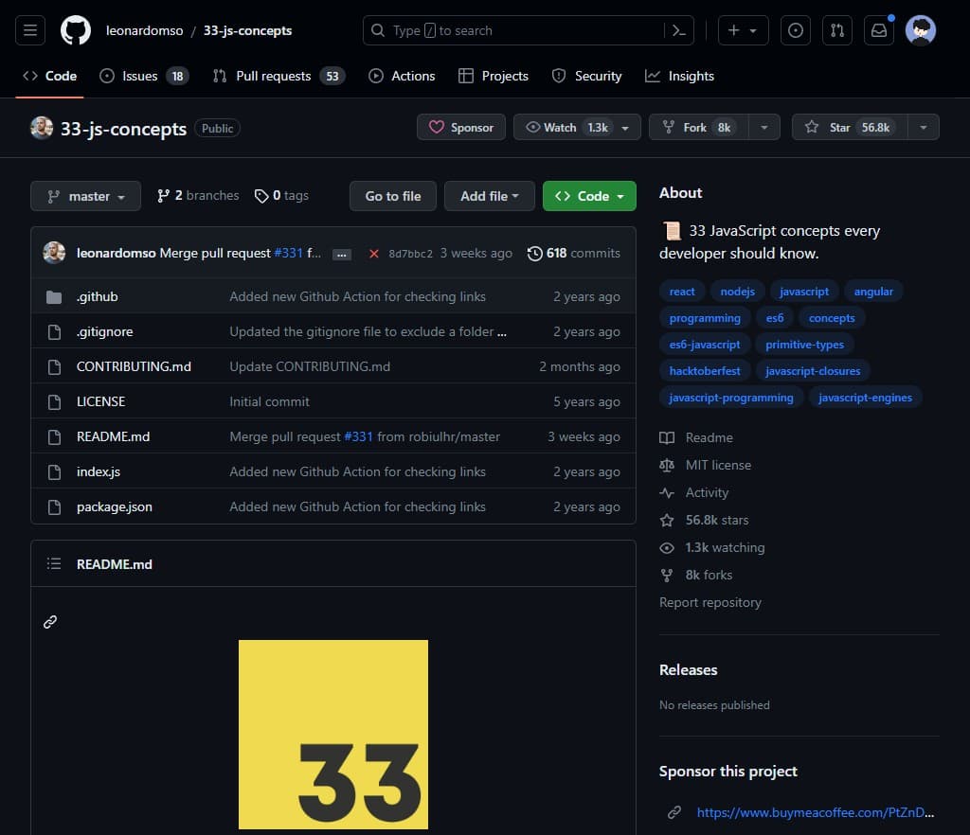970x835 pixels.
Task: Expand the master branch dropdown
Action: click(86, 196)
